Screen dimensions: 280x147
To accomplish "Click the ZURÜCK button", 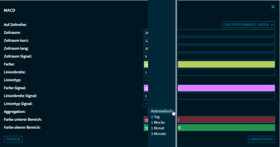I will click(x=13, y=139).
